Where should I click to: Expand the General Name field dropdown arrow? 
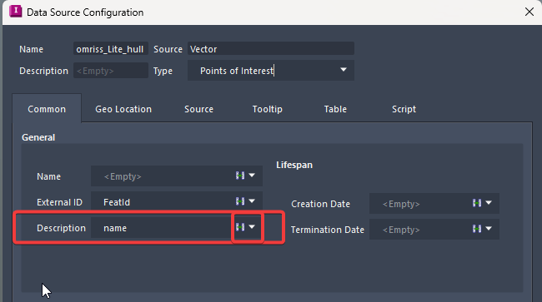[x=252, y=176]
